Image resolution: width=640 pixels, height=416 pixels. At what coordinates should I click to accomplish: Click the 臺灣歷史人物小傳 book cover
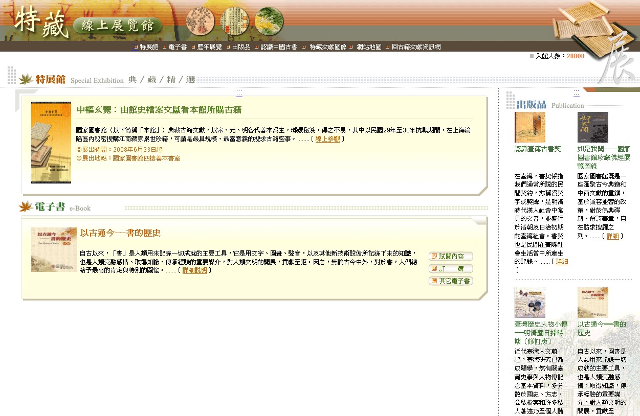529,303
